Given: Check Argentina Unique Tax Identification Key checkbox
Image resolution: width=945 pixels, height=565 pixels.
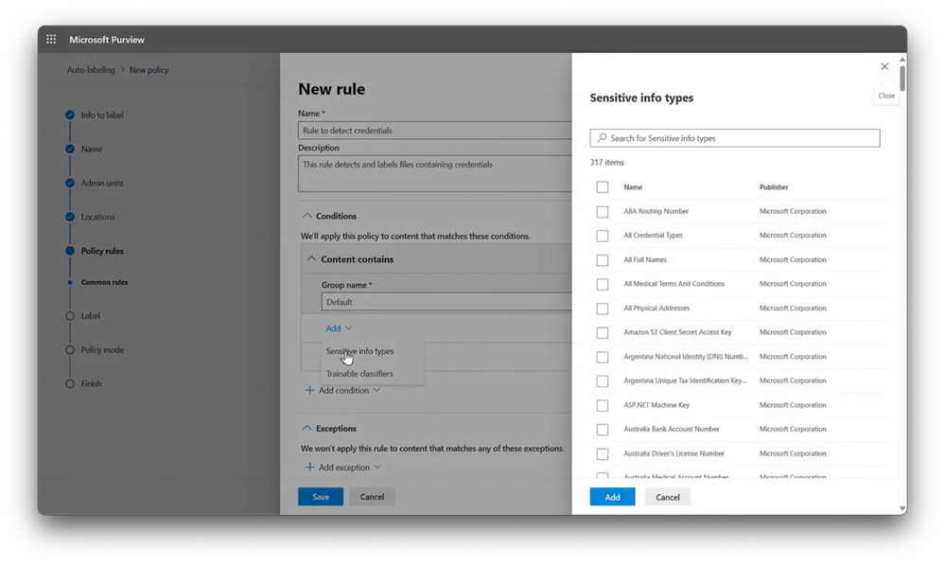Looking at the screenshot, I should point(602,381).
